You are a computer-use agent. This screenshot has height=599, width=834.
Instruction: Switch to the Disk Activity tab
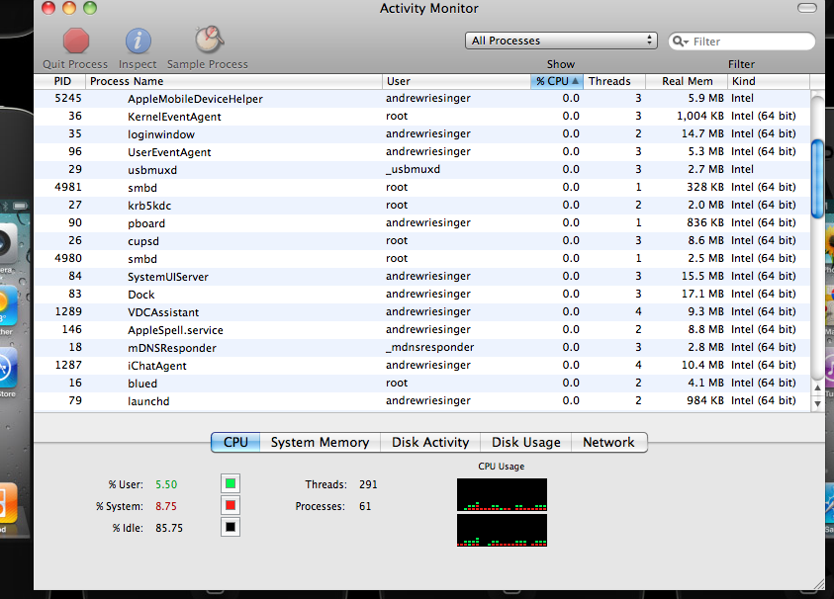[x=430, y=442]
